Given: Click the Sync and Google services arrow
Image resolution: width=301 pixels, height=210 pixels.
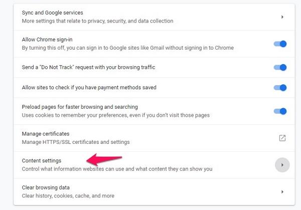Looking at the screenshot, I should click(282, 17).
